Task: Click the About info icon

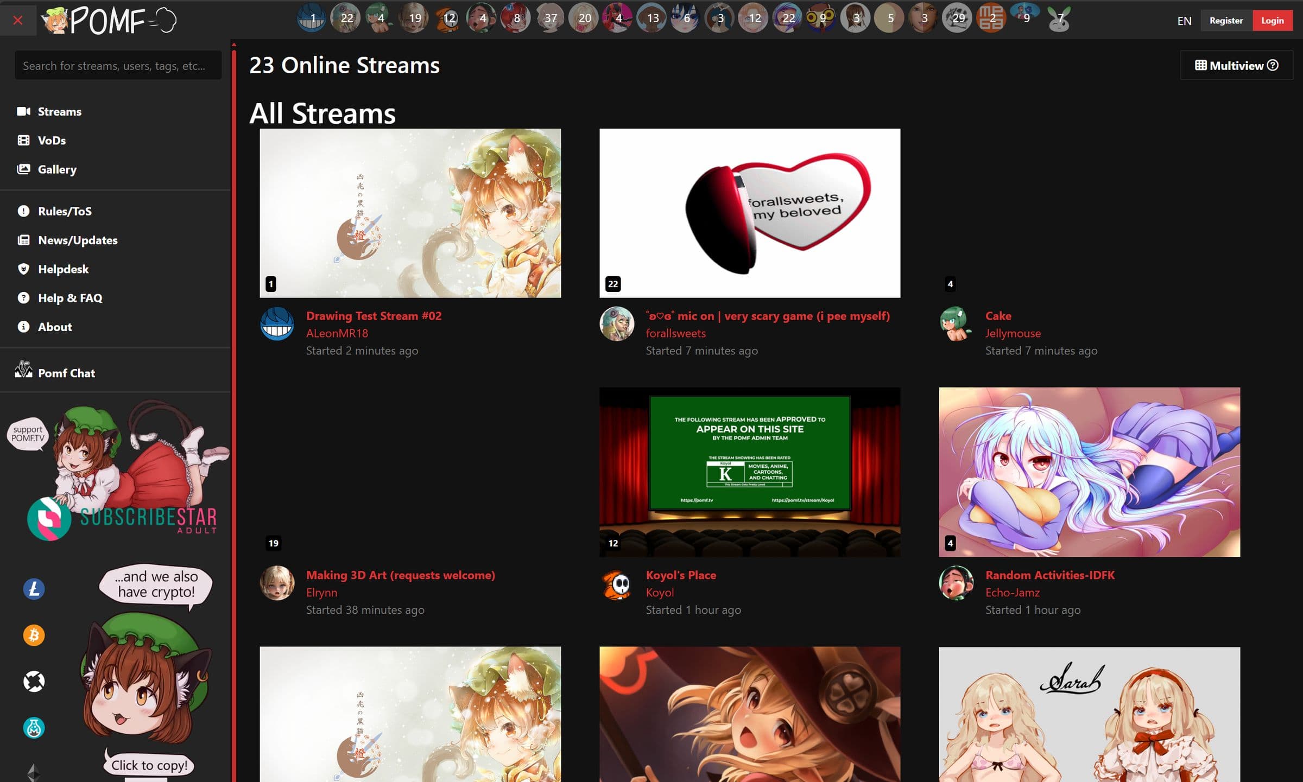Action: pos(23,326)
